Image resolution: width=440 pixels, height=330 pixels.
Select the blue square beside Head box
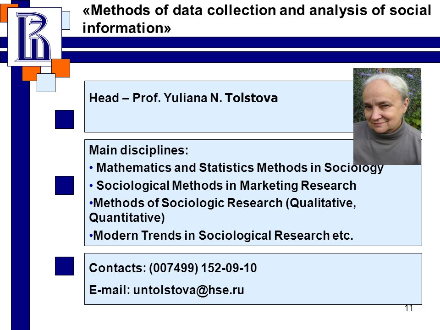coord(64,119)
